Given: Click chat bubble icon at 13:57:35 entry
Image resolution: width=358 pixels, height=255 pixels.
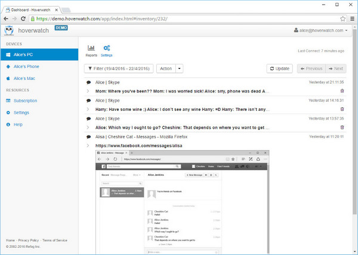Looking at the screenshot, I should click(88, 119).
